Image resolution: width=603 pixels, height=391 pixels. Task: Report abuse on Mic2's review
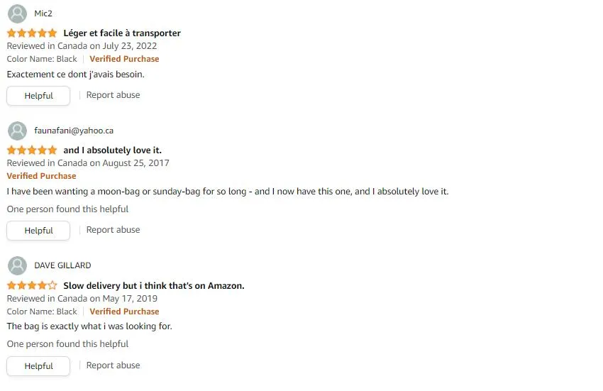113,95
